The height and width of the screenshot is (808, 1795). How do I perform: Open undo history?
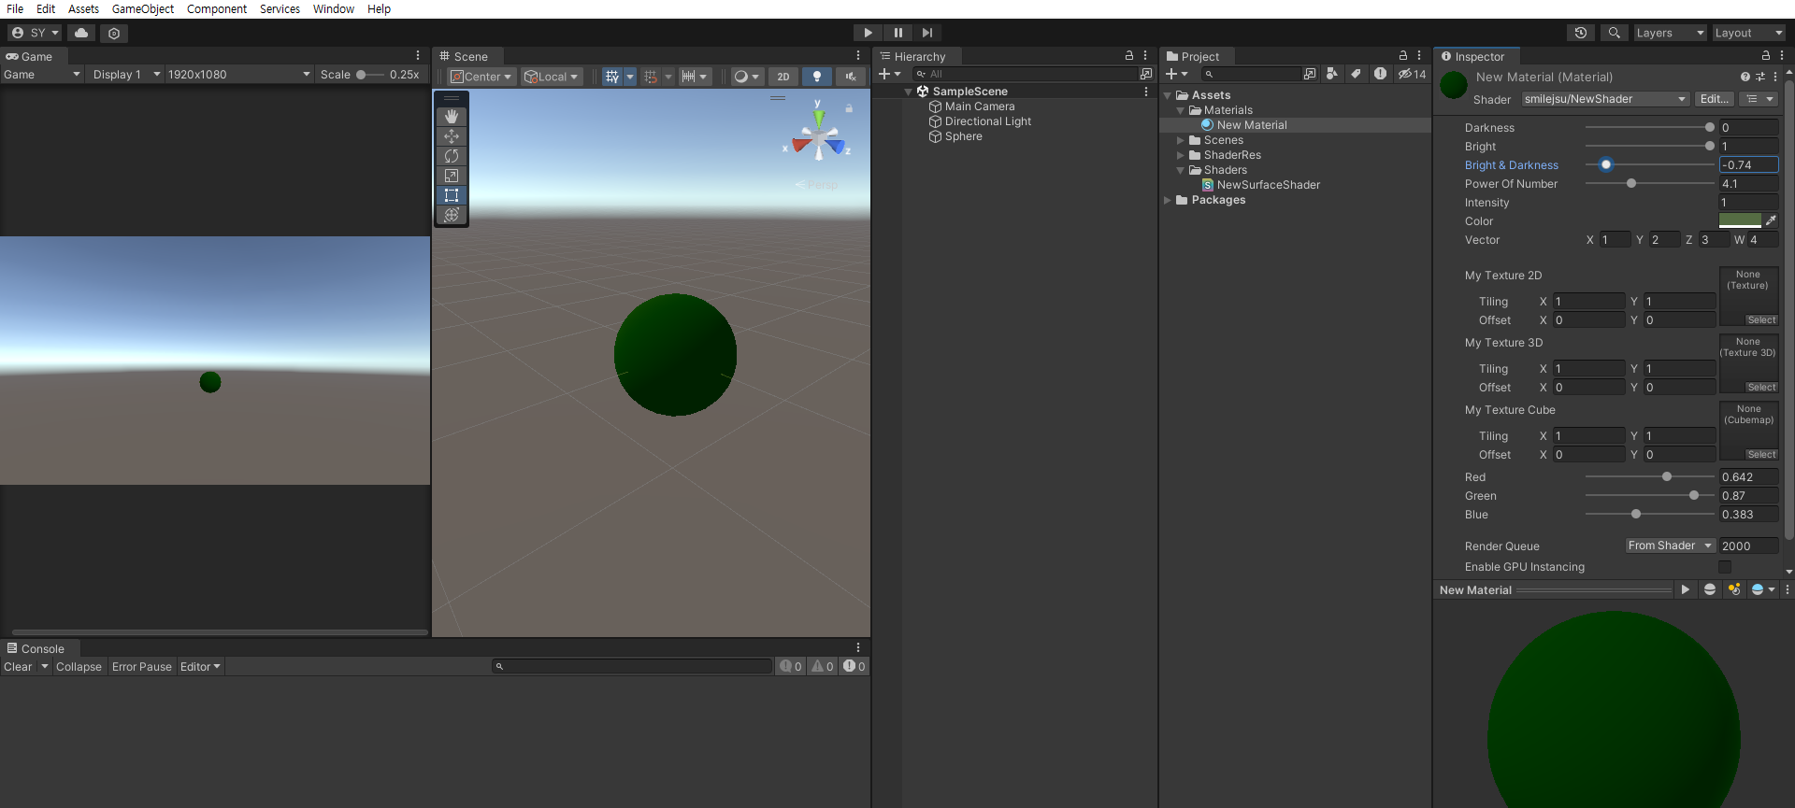tap(1581, 33)
